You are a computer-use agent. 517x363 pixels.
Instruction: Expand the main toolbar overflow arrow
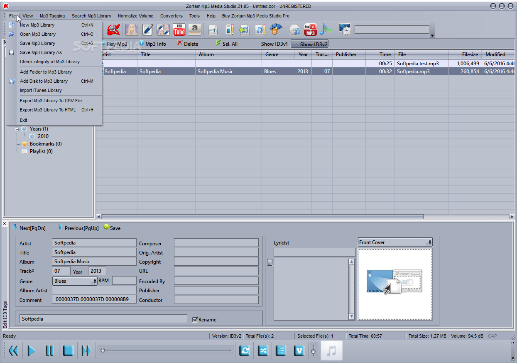(432, 36)
